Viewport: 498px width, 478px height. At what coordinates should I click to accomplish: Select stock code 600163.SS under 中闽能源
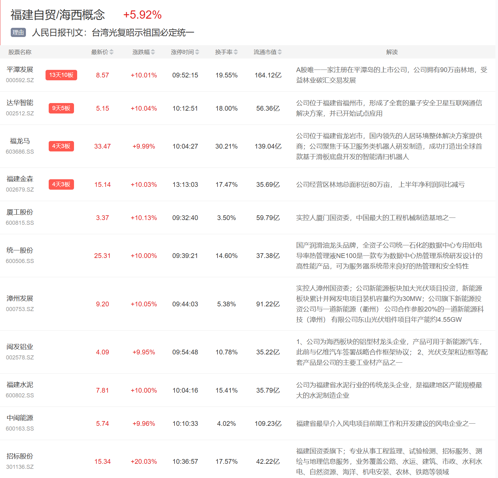pos(20,429)
